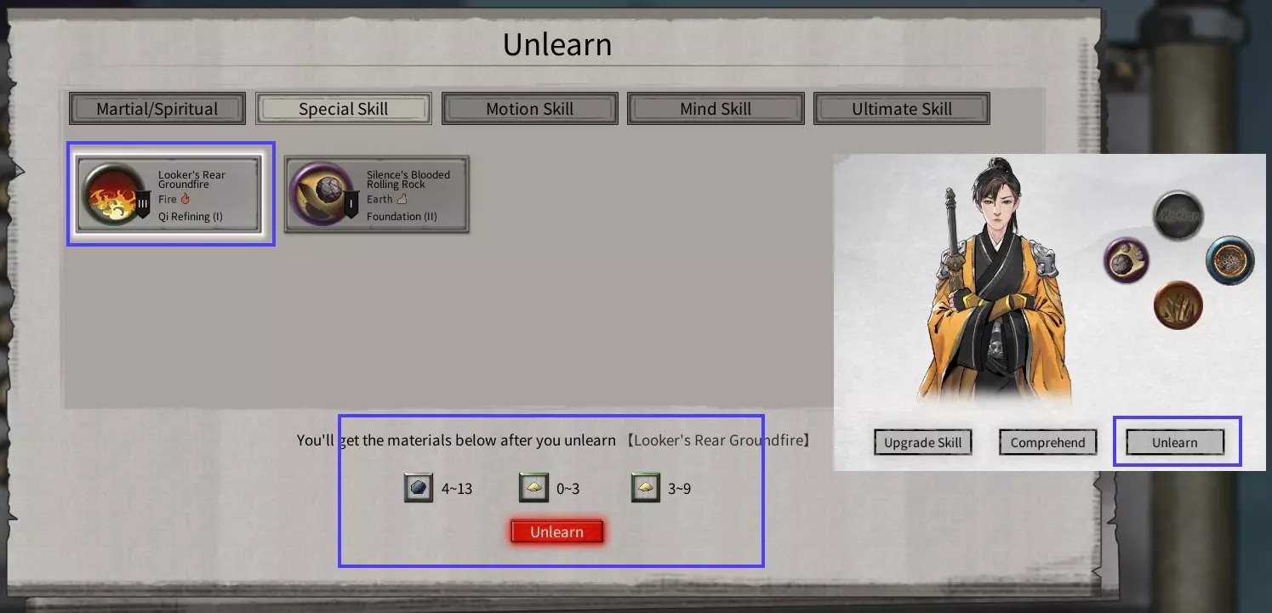Confirm with the red Unlearn button

557,532
